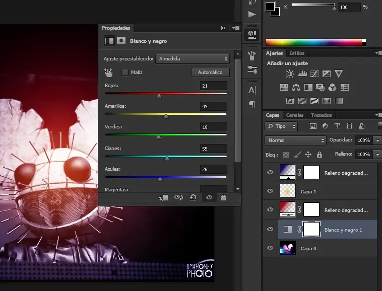Lock all layer attributes
This screenshot has height=291, width=382.
(320, 155)
